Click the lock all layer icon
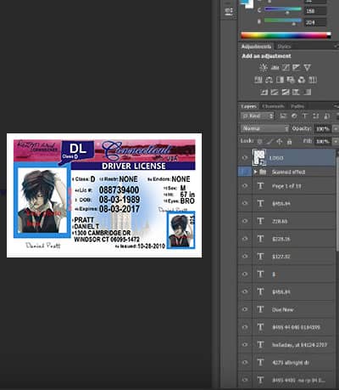The height and width of the screenshot is (390, 339). point(289,141)
